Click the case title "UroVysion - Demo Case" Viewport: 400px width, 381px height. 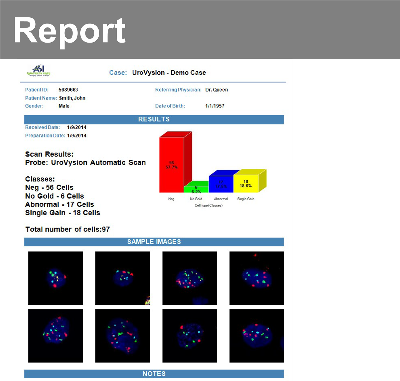[x=169, y=73]
